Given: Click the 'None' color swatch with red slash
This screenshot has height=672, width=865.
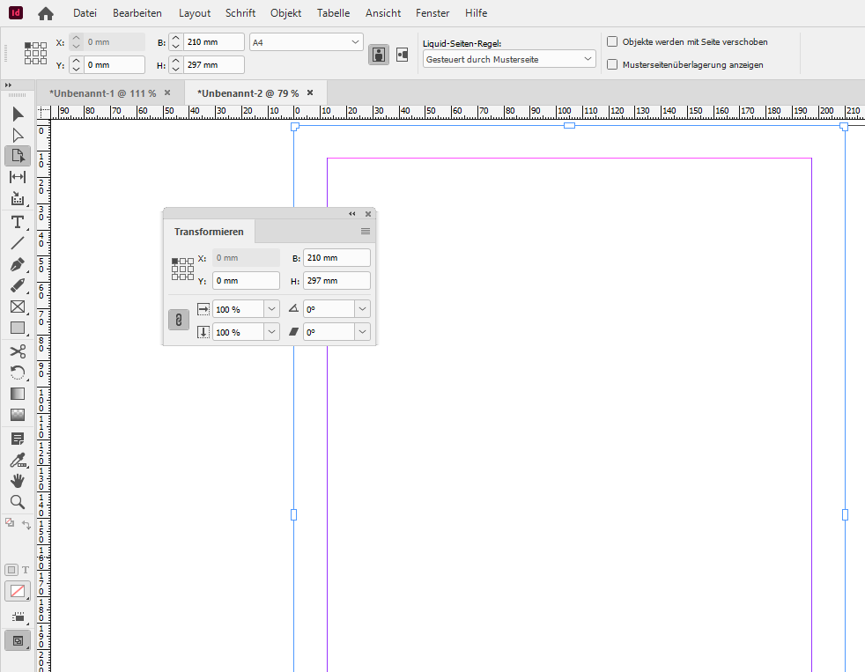Looking at the screenshot, I should pos(17,591).
